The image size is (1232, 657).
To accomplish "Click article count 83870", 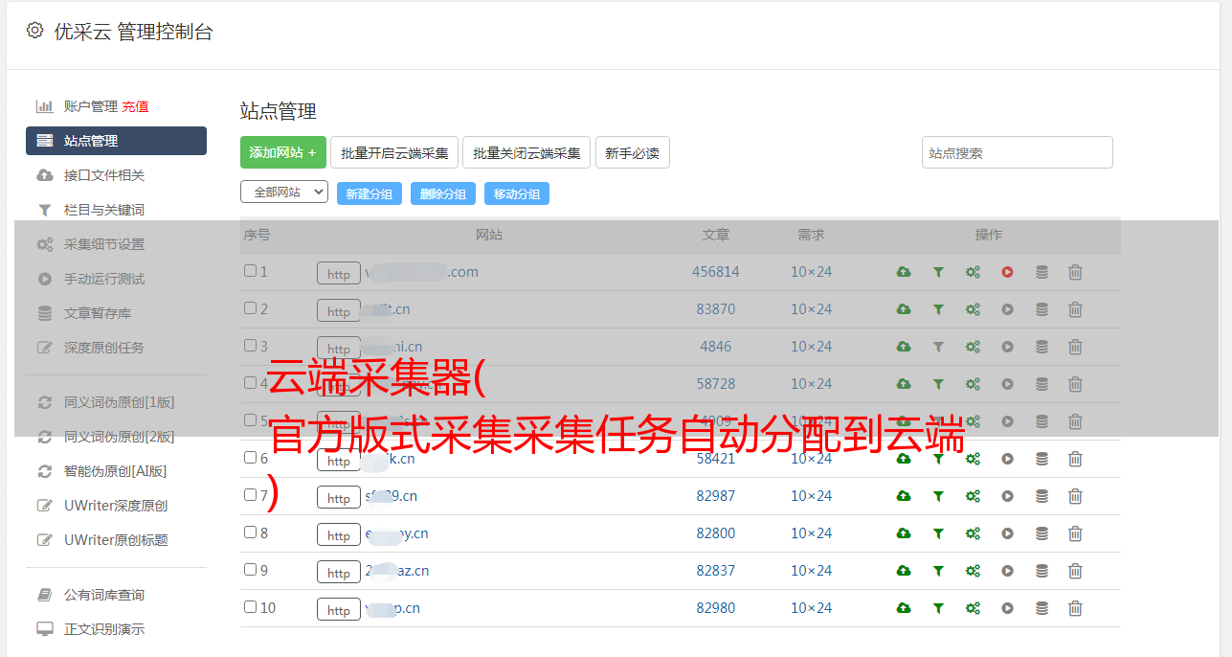I will [x=716, y=309].
